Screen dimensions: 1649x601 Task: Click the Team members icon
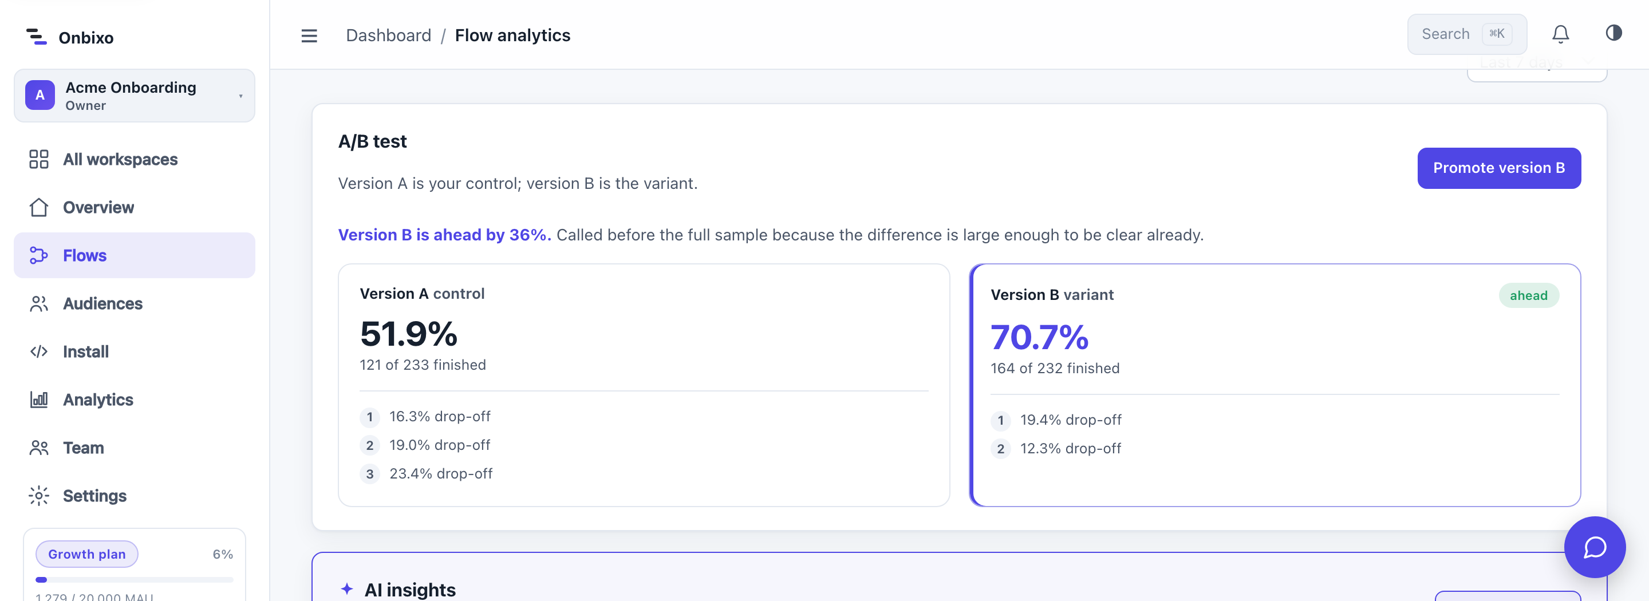(39, 448)
